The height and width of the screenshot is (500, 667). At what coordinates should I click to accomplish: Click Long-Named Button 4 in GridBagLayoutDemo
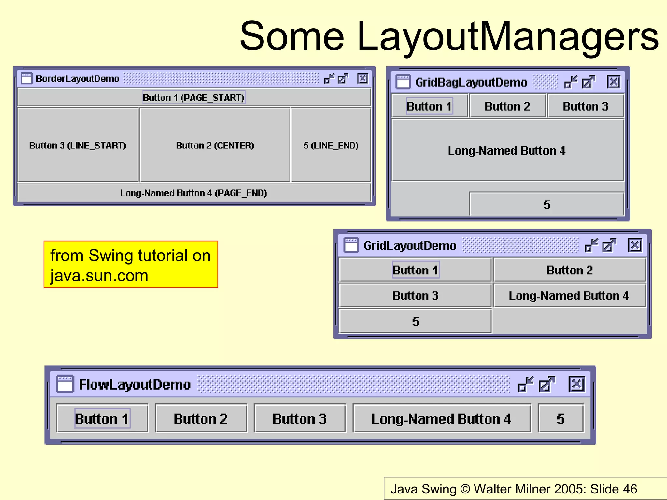[x=508, y=150]
